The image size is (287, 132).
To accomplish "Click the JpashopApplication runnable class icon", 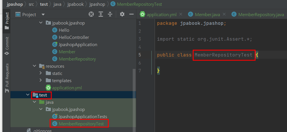I will pyautogui.click(x=54, y=45).
